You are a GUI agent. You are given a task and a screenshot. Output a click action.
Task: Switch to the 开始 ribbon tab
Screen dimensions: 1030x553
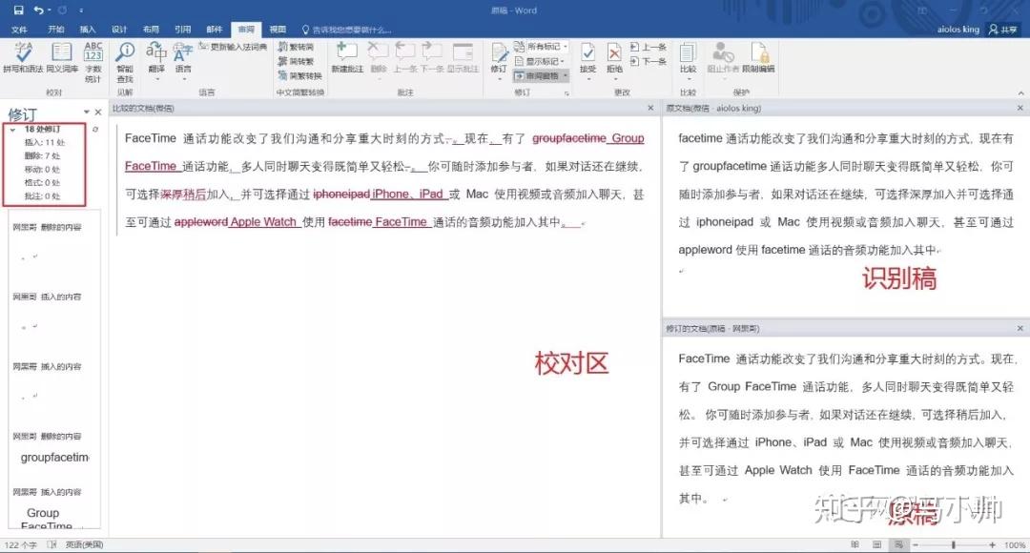pos(56,30)
